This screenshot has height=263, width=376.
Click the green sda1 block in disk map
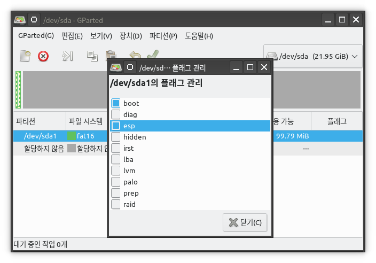coord(18,89)
